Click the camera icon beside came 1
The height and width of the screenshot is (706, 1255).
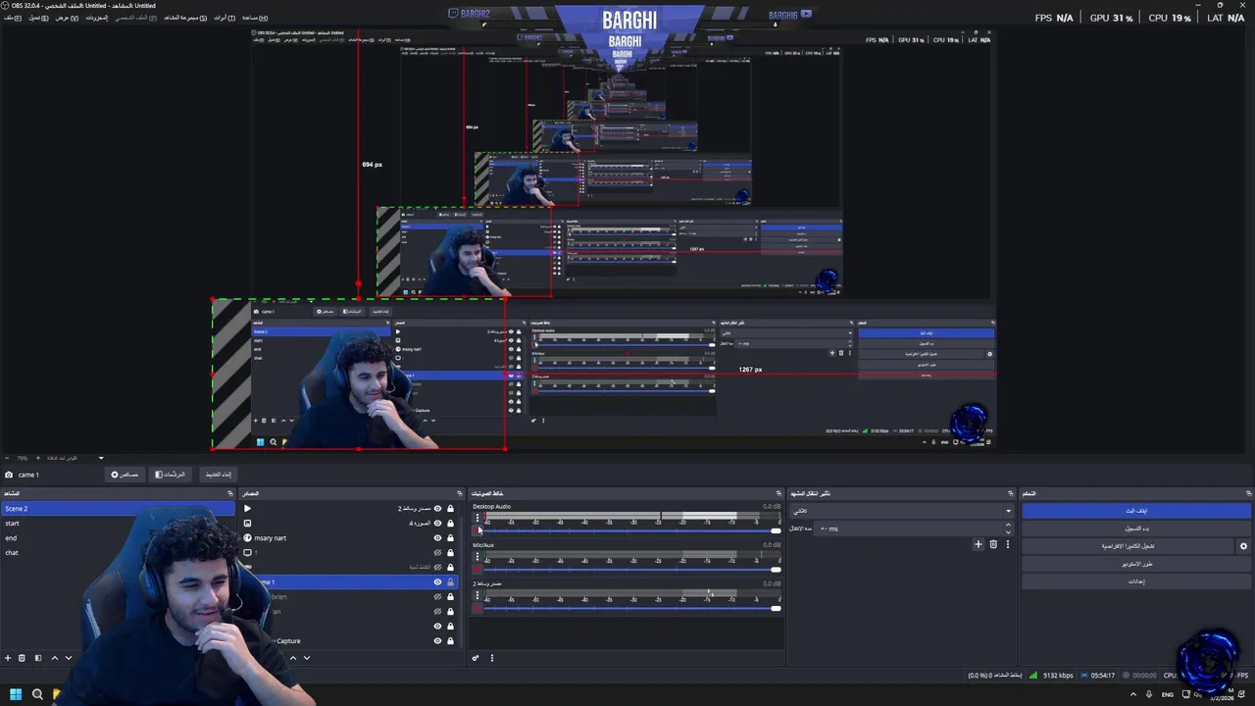coord(9,475)
